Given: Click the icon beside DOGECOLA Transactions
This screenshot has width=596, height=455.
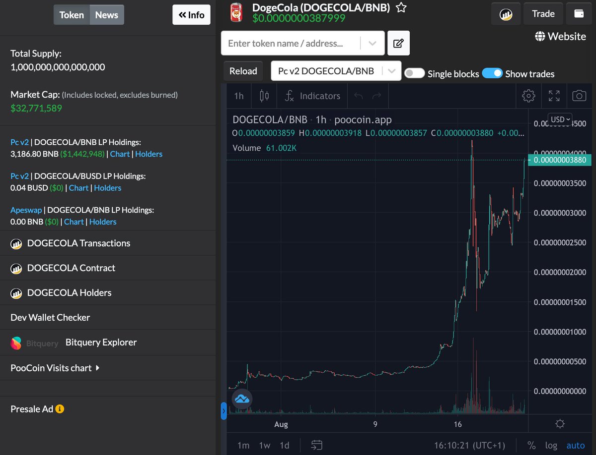Looking at the screenshot, I should 16,243.
